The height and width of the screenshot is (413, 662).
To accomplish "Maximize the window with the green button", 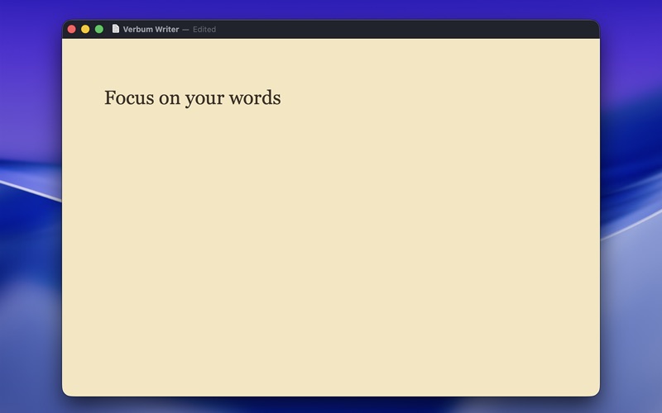I will click(x=99, y=29).
